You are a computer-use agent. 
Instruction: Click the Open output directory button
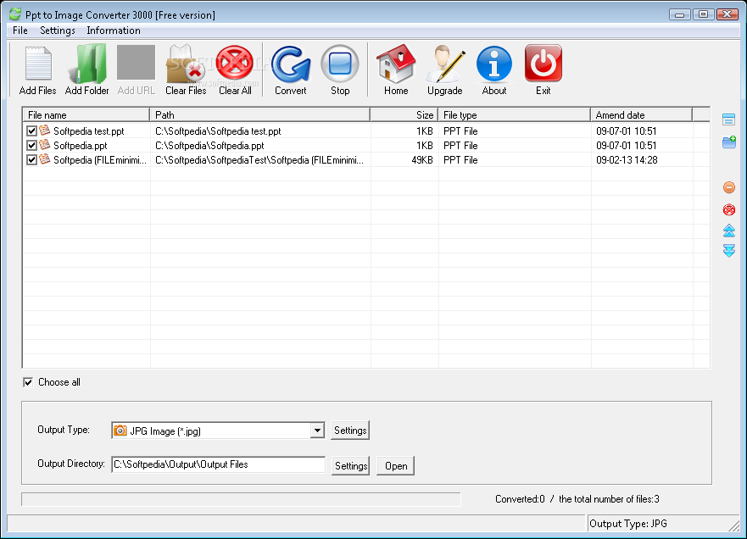pyautogui.click(x=396, y=465)
